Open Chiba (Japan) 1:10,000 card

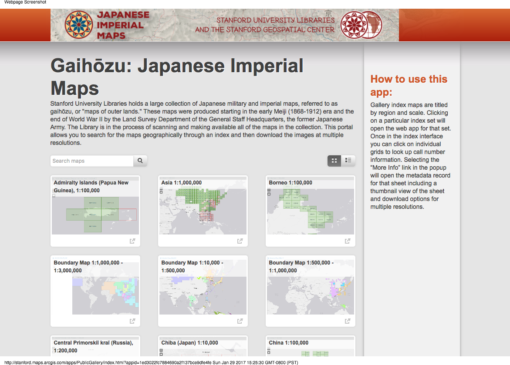pos(203,346)
